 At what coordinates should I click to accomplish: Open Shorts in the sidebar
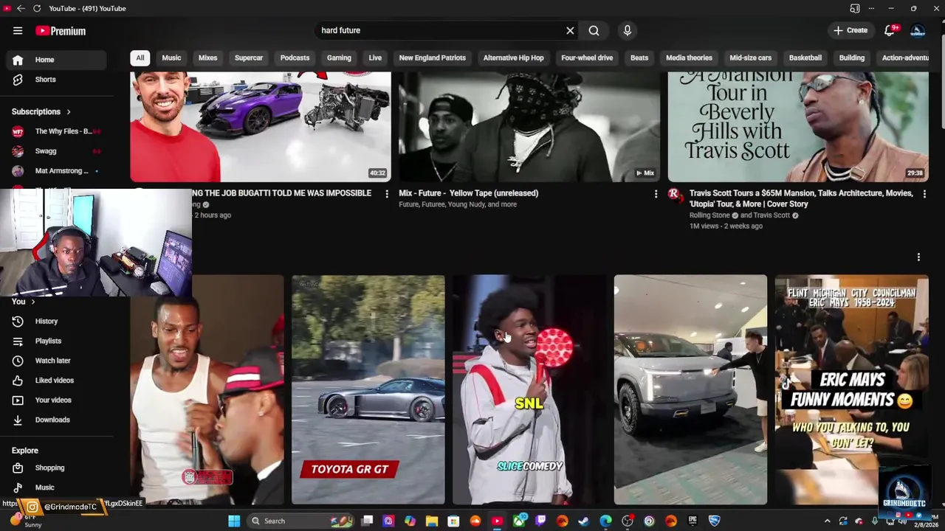coord(56,80)
